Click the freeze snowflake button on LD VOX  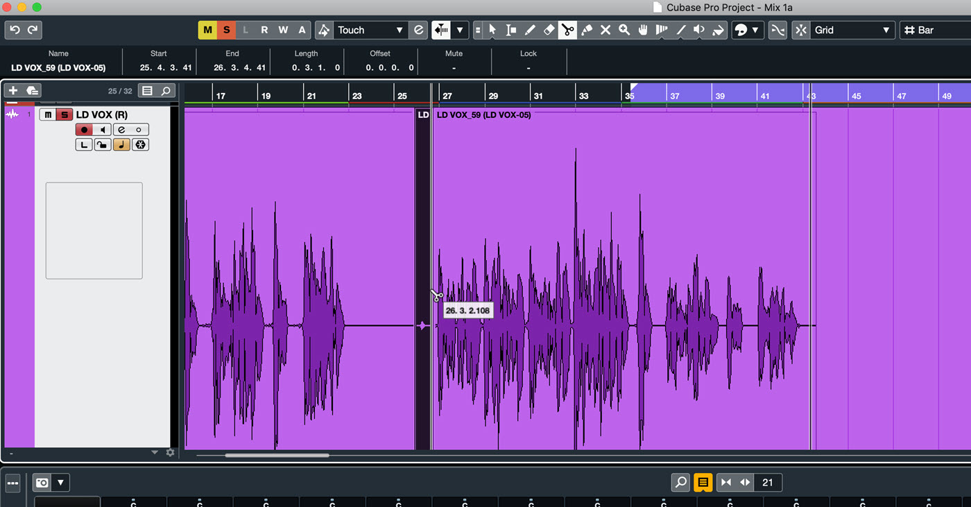140,145
